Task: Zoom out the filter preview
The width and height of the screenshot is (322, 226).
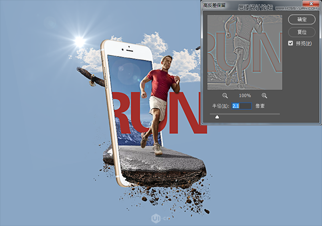Action: click(225, 95)
